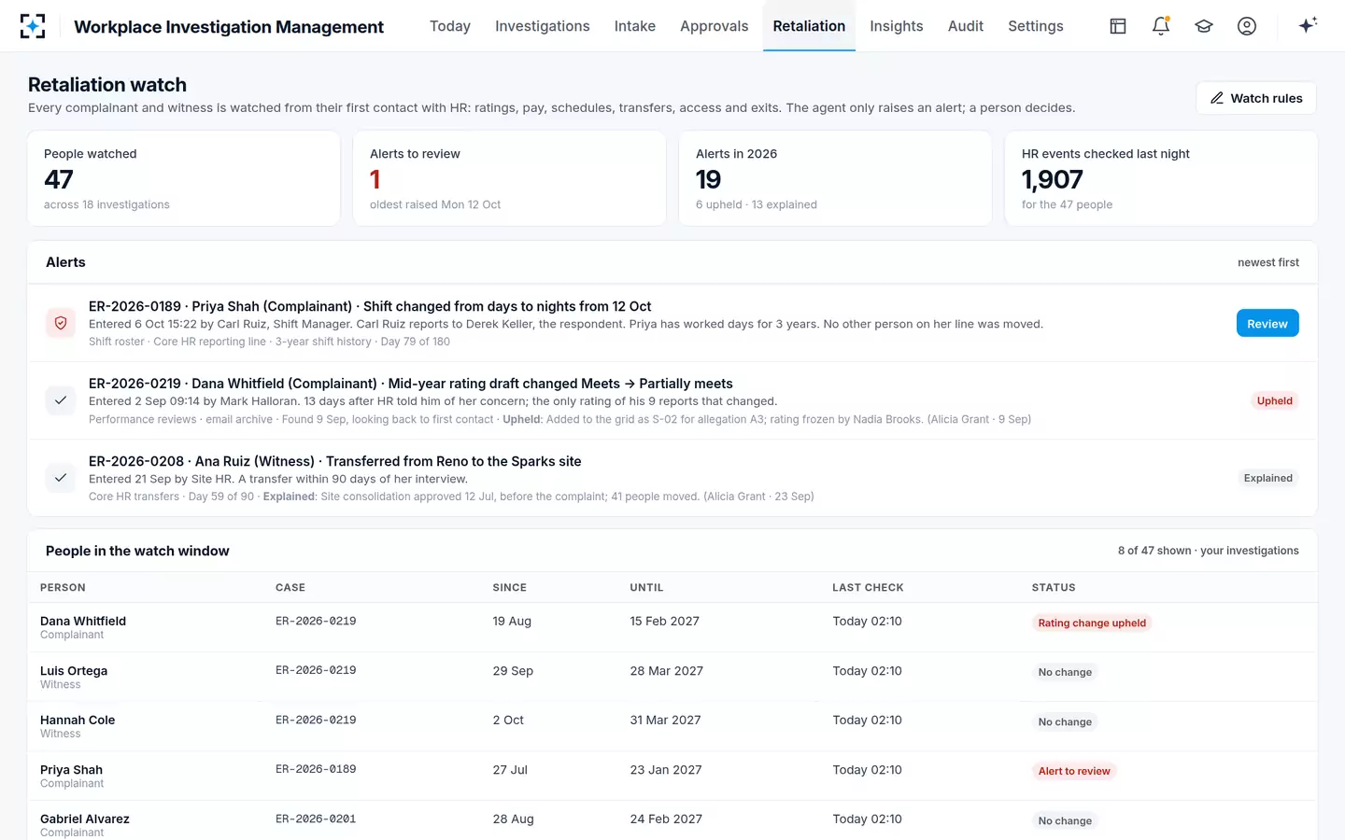Open the user account icon
This screenshot has height=840, width=1345.
click(x=1247, y=26)
